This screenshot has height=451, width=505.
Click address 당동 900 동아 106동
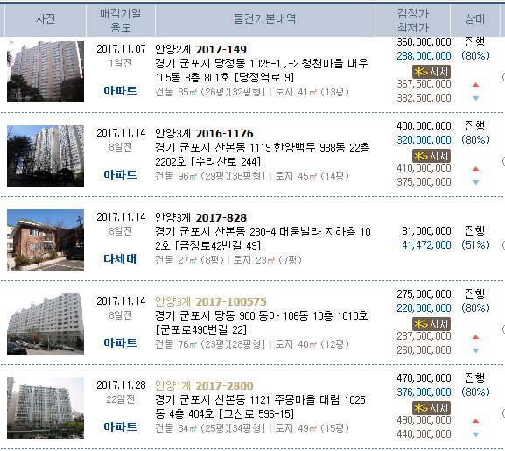coord(262,322)
